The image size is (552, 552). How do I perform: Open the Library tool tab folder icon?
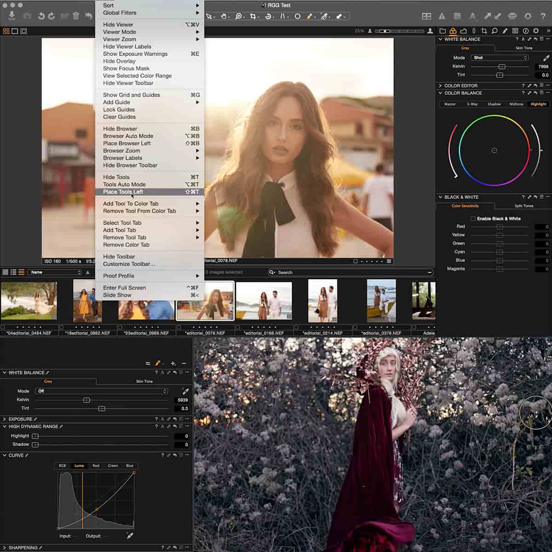pos(443,31)
